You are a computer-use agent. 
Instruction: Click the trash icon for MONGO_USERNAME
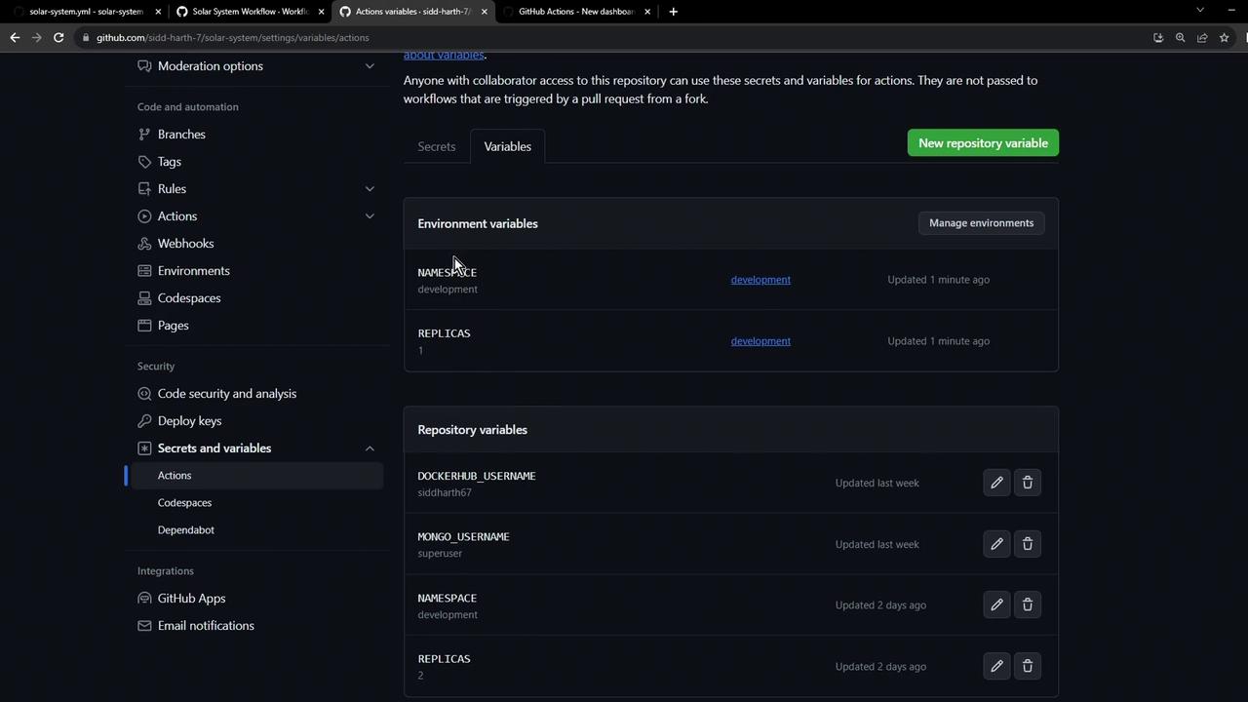(x=1028, y=544)
